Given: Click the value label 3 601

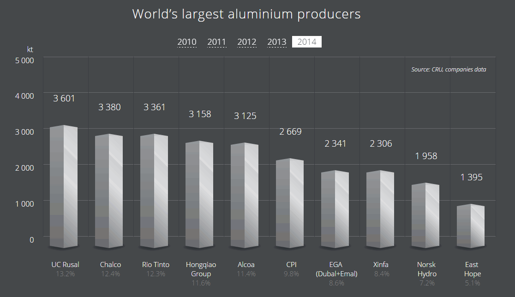Looking at the screenshot, I should [x=64, y=98].
